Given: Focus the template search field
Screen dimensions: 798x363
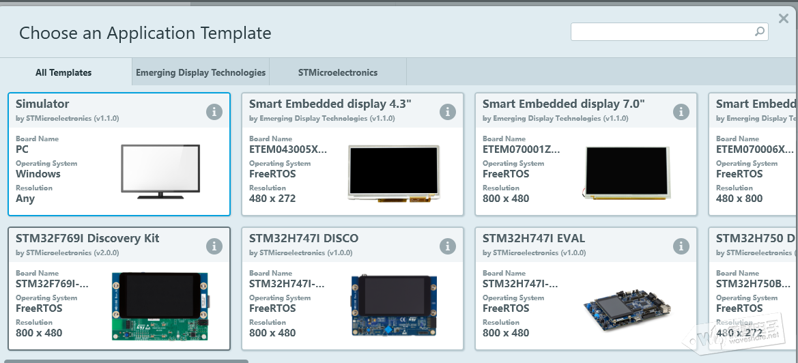Looking at the screenshot, I should (x=669, y=31).
